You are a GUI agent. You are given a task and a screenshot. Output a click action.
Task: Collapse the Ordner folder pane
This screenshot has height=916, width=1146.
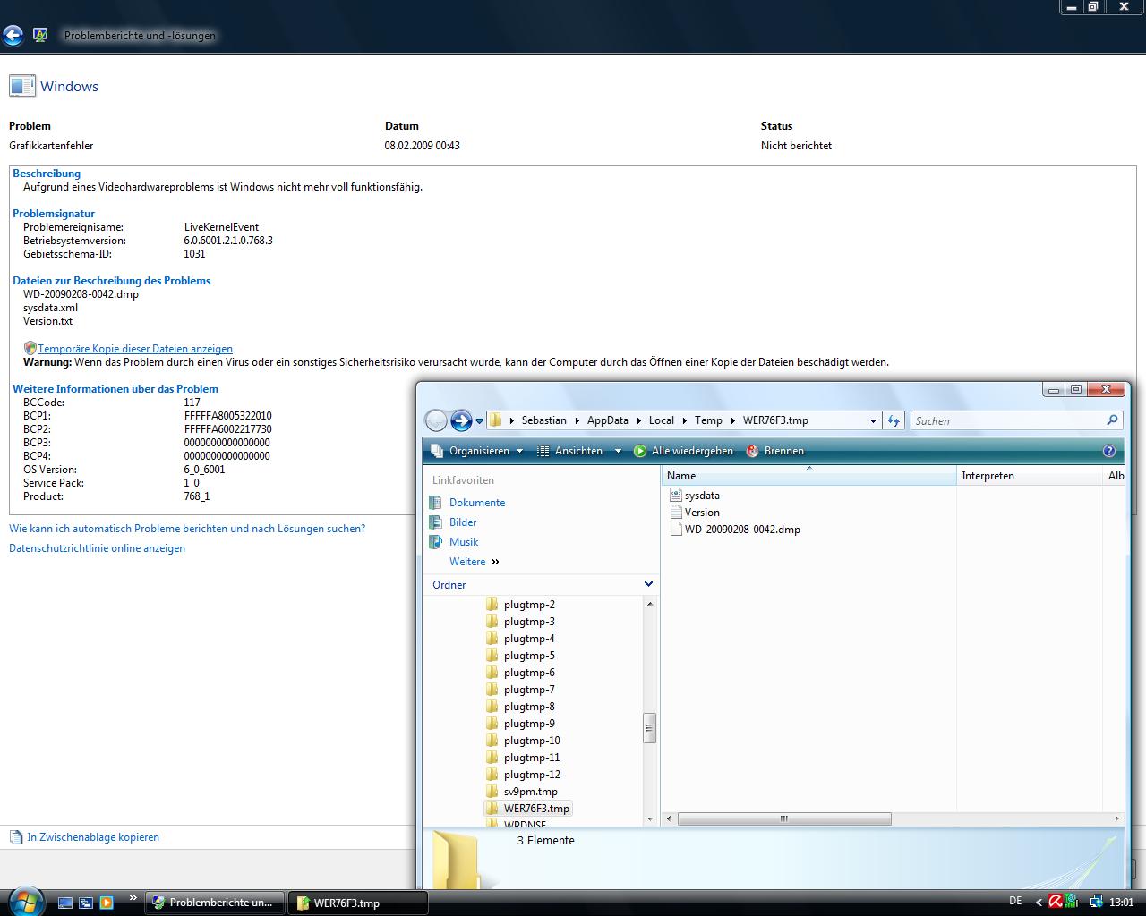pos(649,584)
